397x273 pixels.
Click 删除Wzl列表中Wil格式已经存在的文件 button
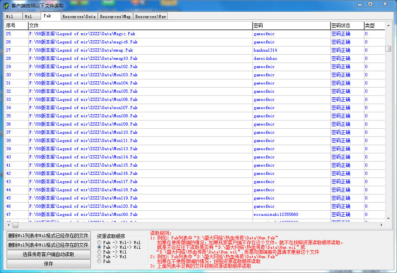(49, 245)
